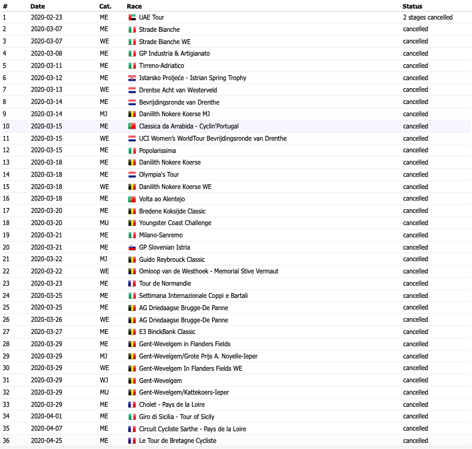Open the Strade Bianche race link
The width and height of the screenshot is (472, 449).
[159, 29]
